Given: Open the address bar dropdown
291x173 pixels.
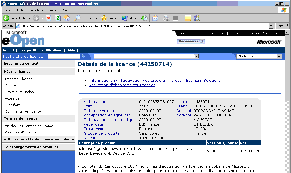Looking at the screenshot, I should point(271,26).
